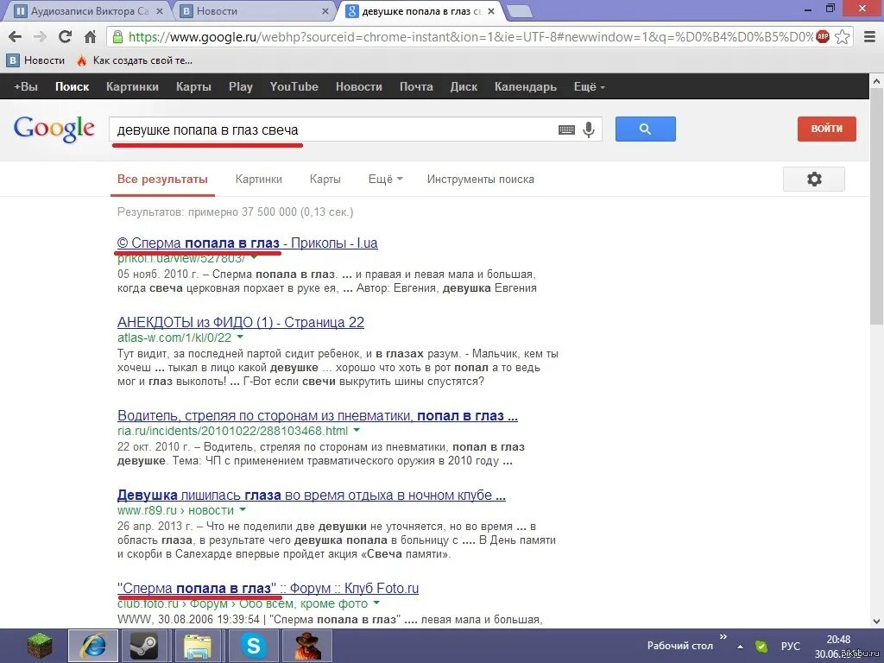
Task: Click the green padlock security icon
Action: pyautogui.click(x=117, y=37)
